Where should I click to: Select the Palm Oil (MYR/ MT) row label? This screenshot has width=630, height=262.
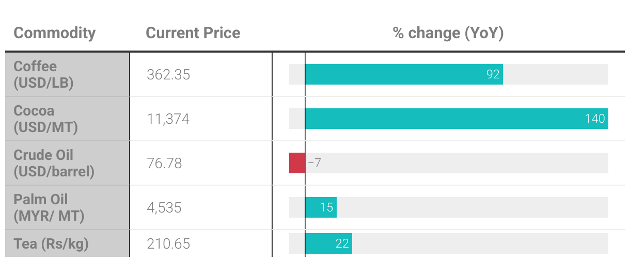(49, 207)
